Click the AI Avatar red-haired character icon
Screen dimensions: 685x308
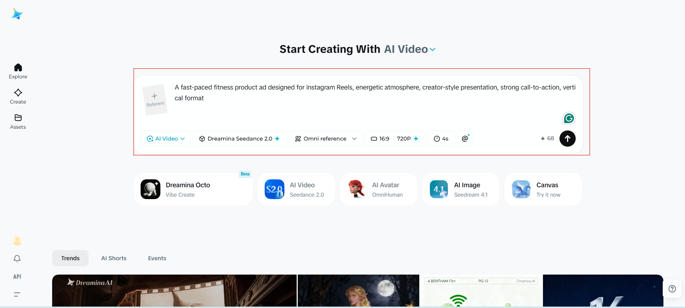357,189
